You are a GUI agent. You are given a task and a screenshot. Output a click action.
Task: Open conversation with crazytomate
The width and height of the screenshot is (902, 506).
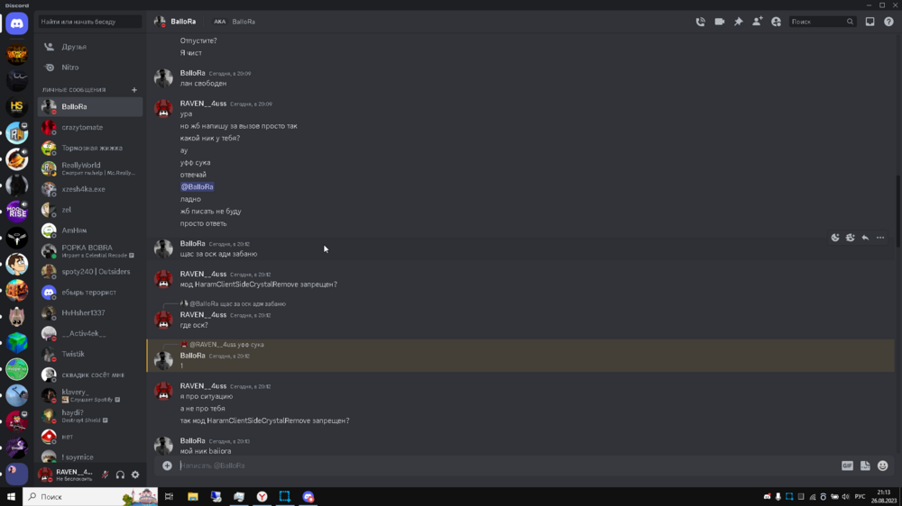pos(90,128)
